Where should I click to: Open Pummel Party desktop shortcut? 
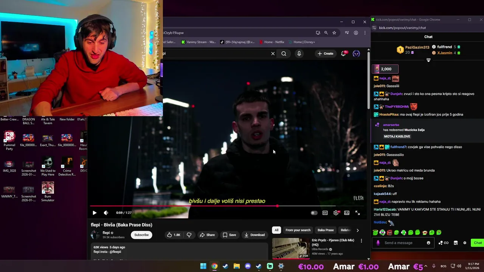(9, 141)
